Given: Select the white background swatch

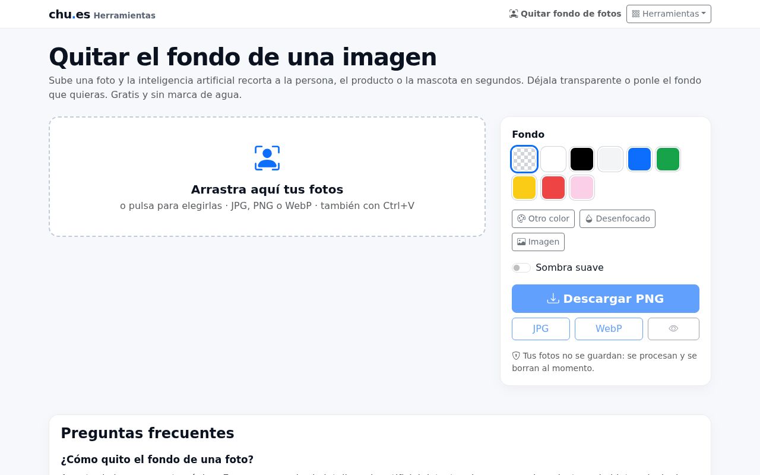Looking at the screenshot, I should 553,159.
